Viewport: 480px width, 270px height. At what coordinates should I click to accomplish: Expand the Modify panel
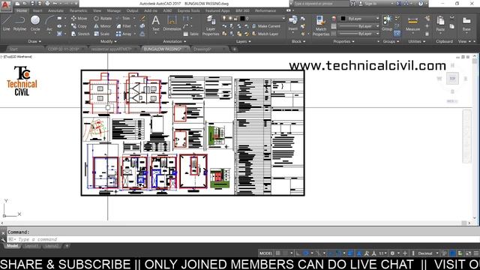click(x=108, y=41)
